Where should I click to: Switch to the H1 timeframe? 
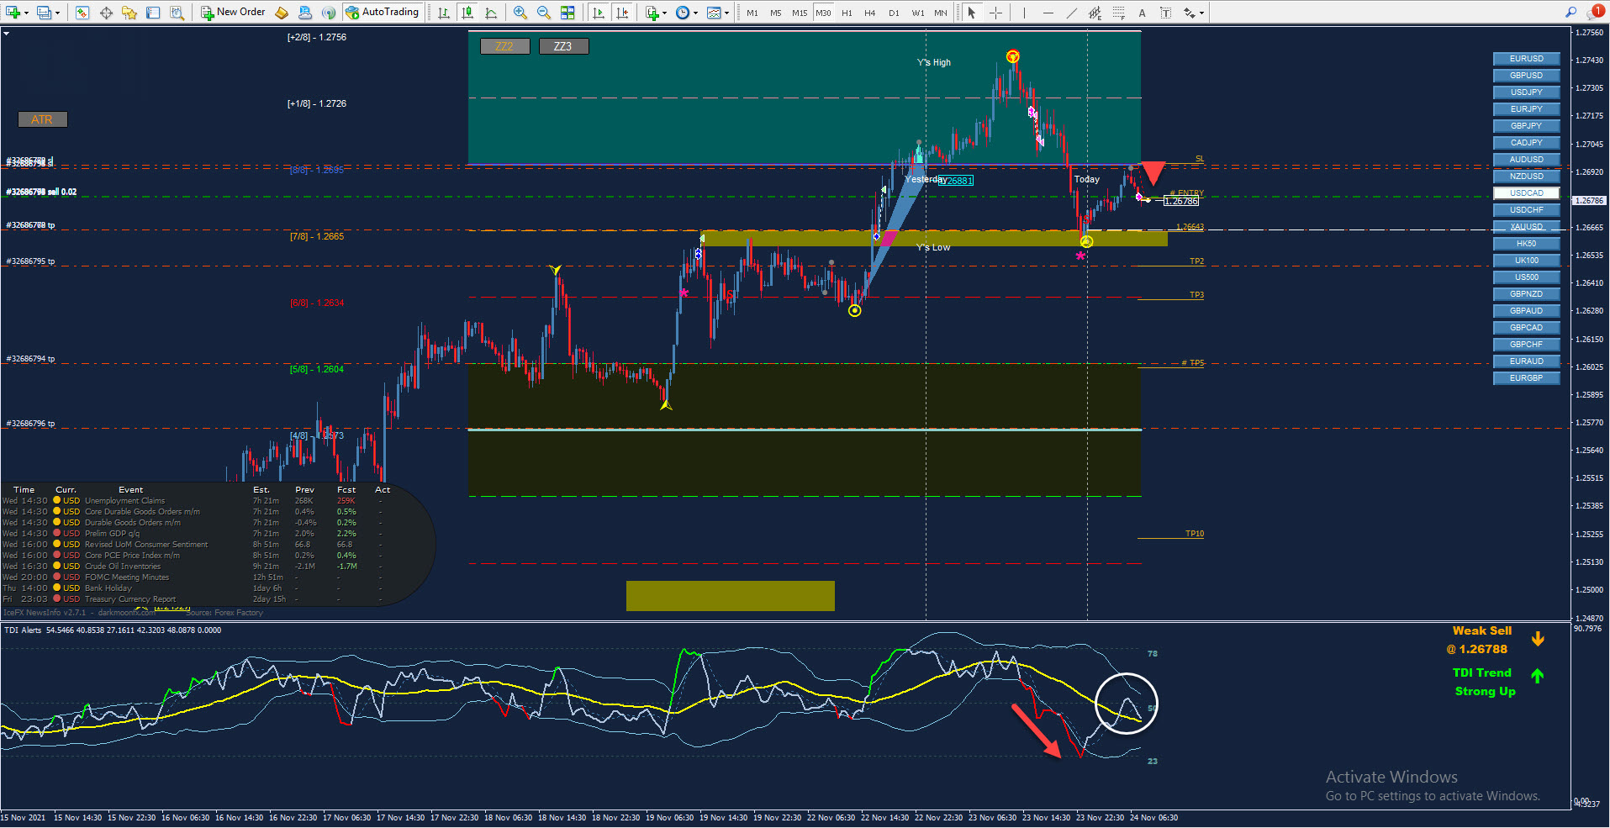pos(847,13)
